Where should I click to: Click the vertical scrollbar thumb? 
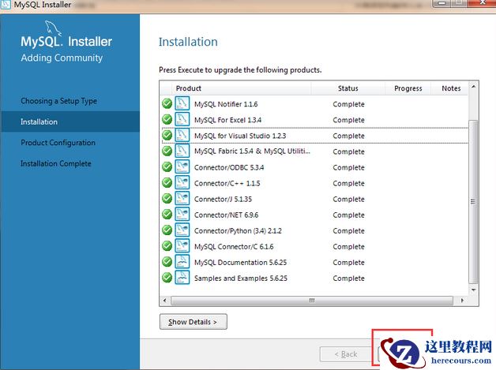click(x=473, y=202)
